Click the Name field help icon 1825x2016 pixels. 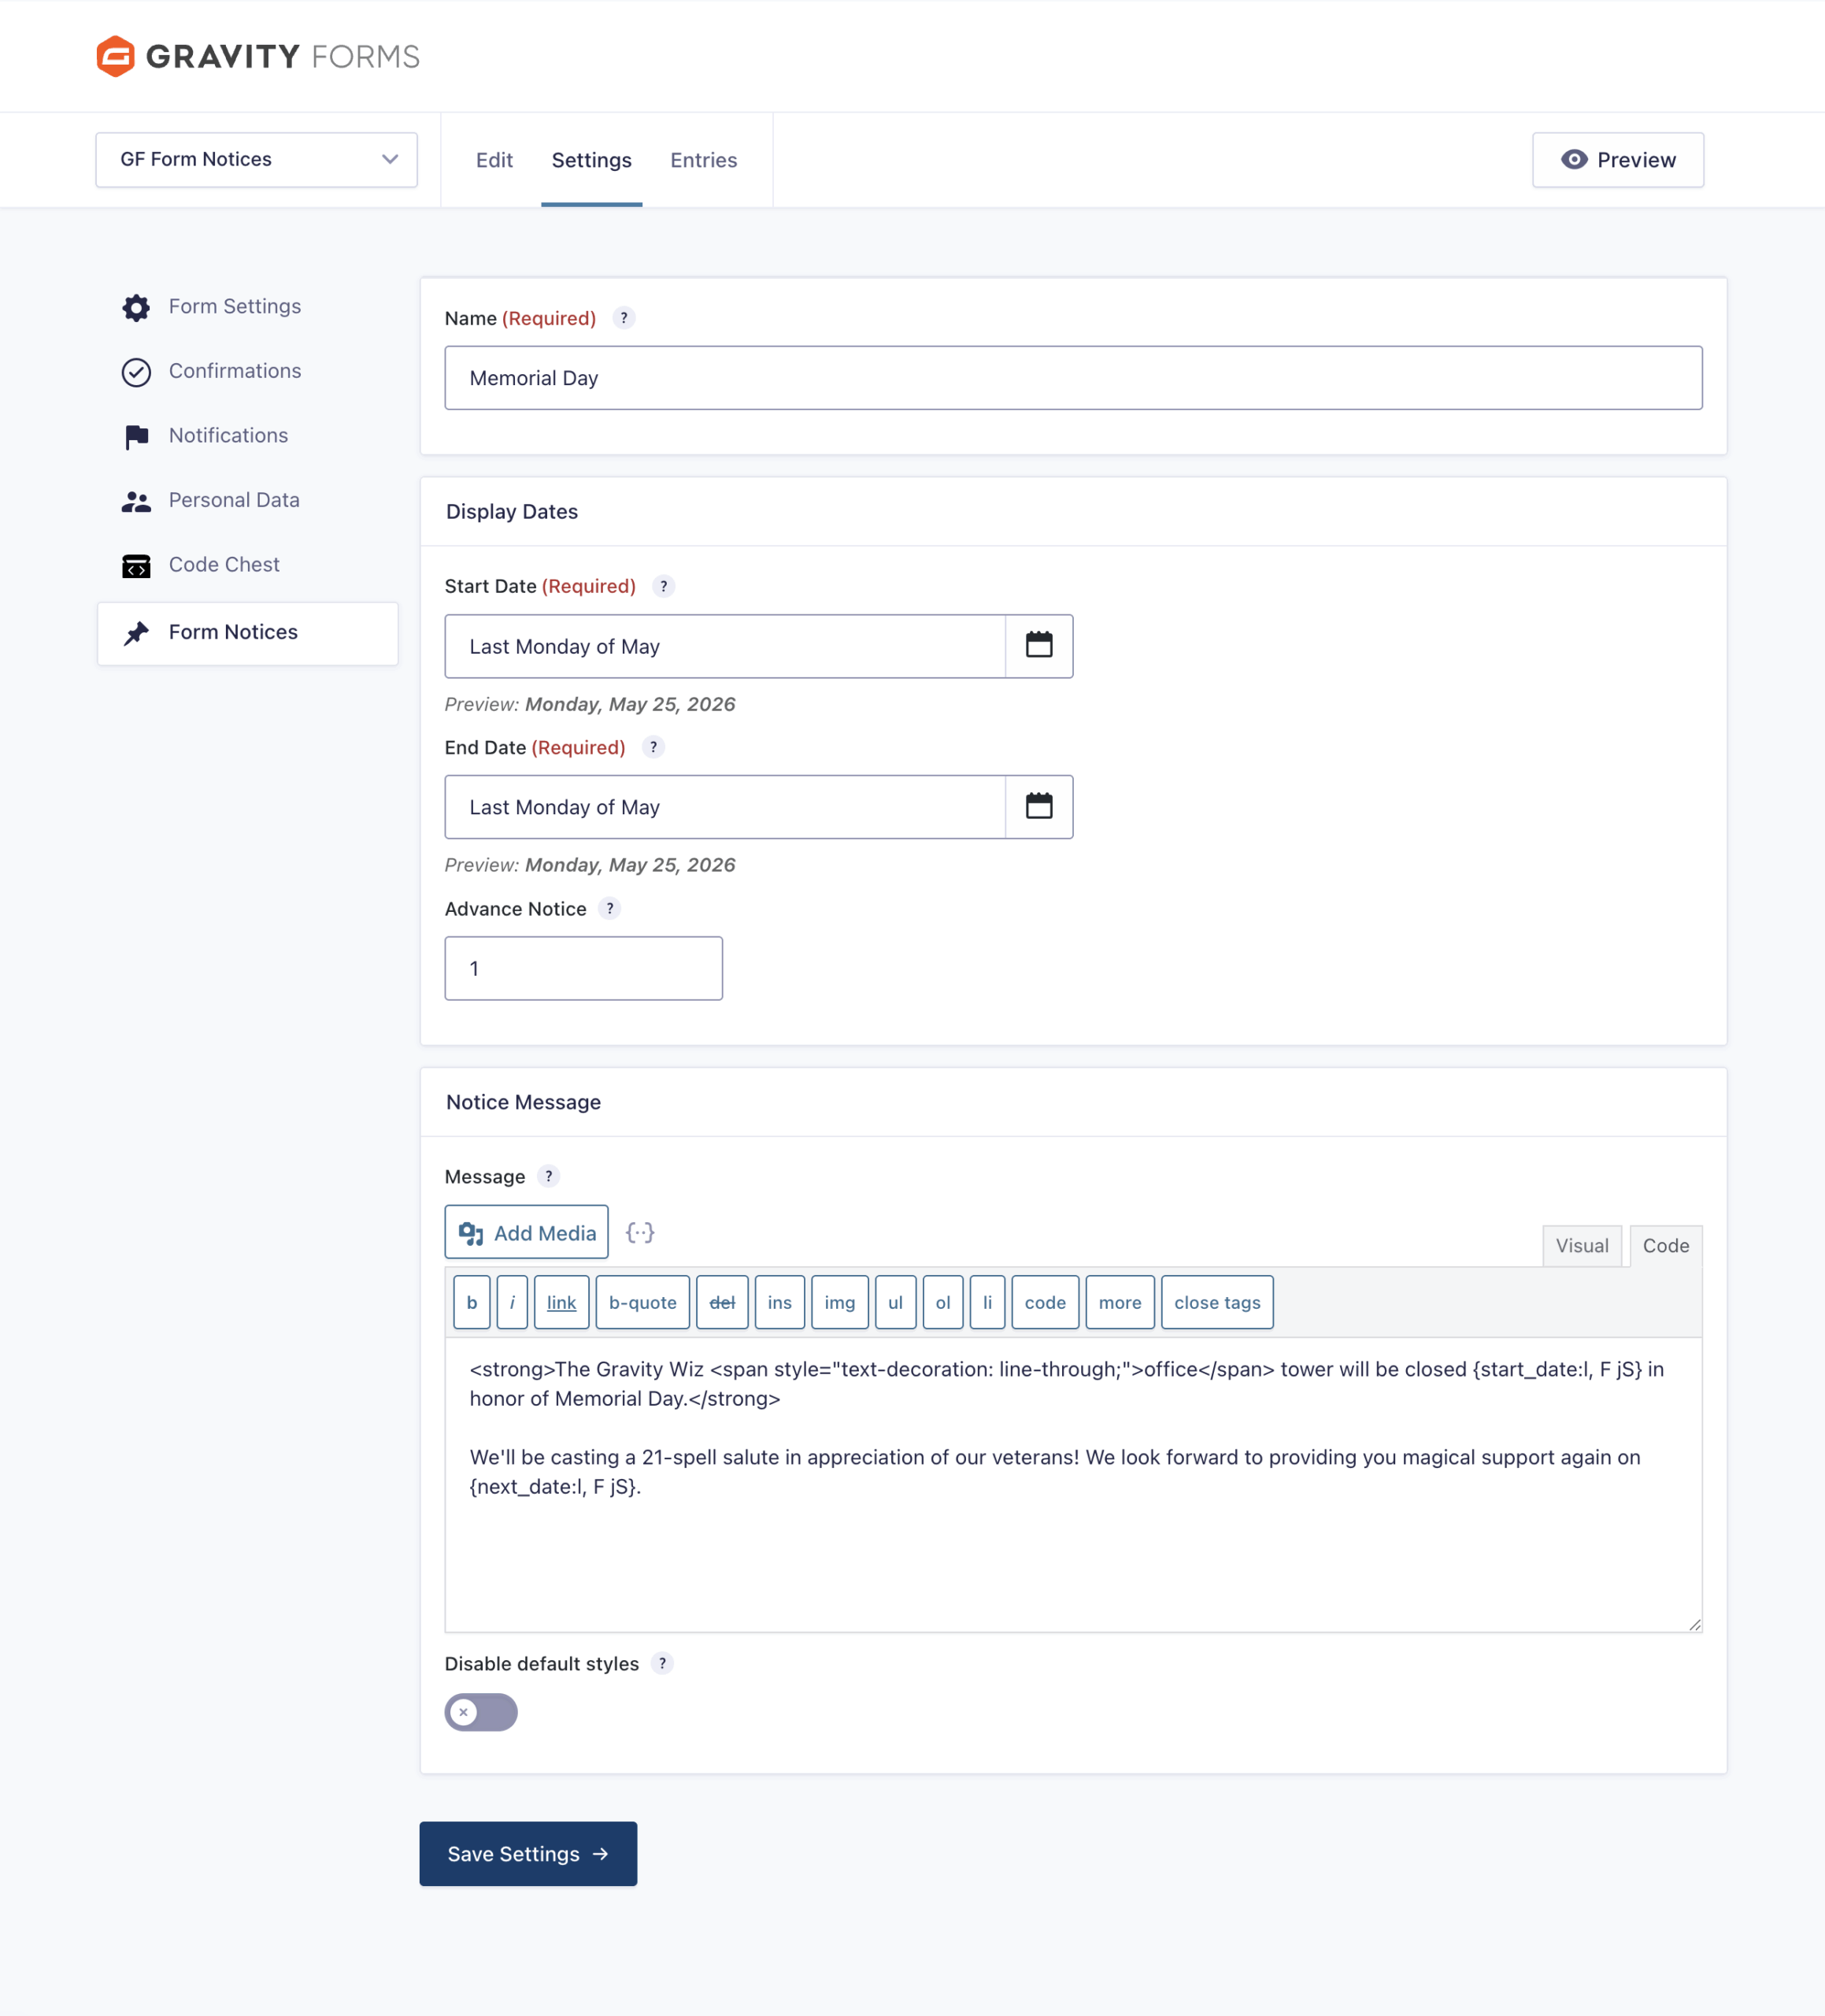click(624, 318)
